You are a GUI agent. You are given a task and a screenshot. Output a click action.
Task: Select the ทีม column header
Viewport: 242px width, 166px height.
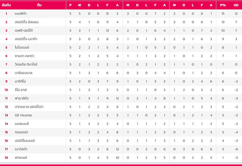pos(39,5)
